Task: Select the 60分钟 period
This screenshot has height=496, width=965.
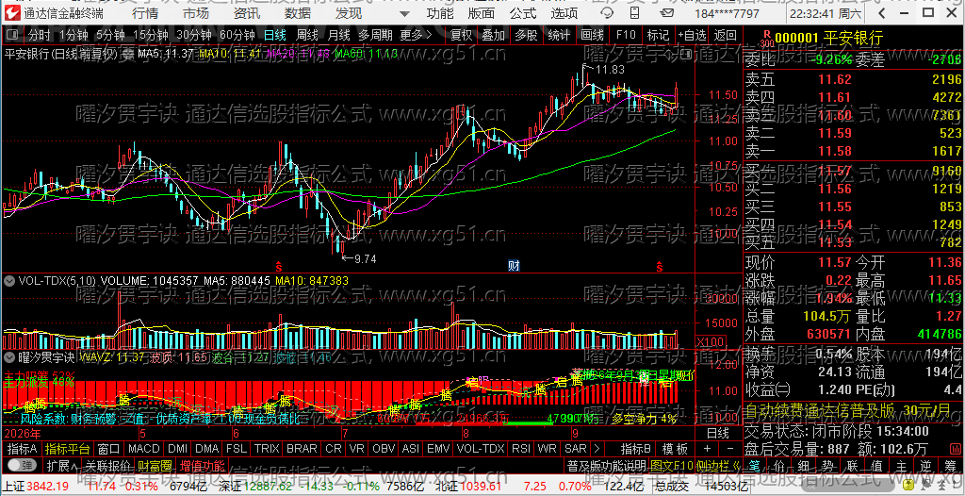Action: pos(237,35)
